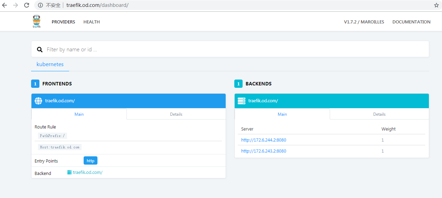Click V1.7.2 / MAROILLES version link

point(364,22)
